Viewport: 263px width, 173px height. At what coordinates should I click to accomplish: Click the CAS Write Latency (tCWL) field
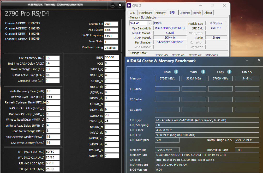pos(53,143)
